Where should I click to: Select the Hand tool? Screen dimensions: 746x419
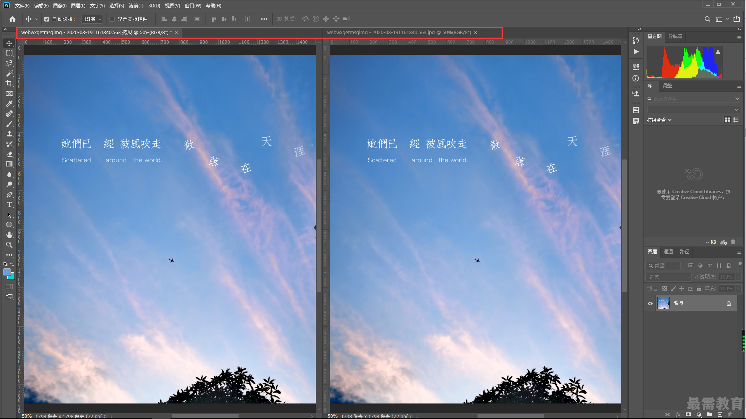click(x=9, y=235)
